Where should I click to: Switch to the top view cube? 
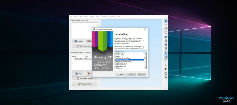click(166, 41)
